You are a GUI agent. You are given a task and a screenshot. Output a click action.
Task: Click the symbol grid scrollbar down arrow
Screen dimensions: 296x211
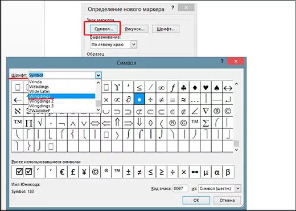coord(236,150)
